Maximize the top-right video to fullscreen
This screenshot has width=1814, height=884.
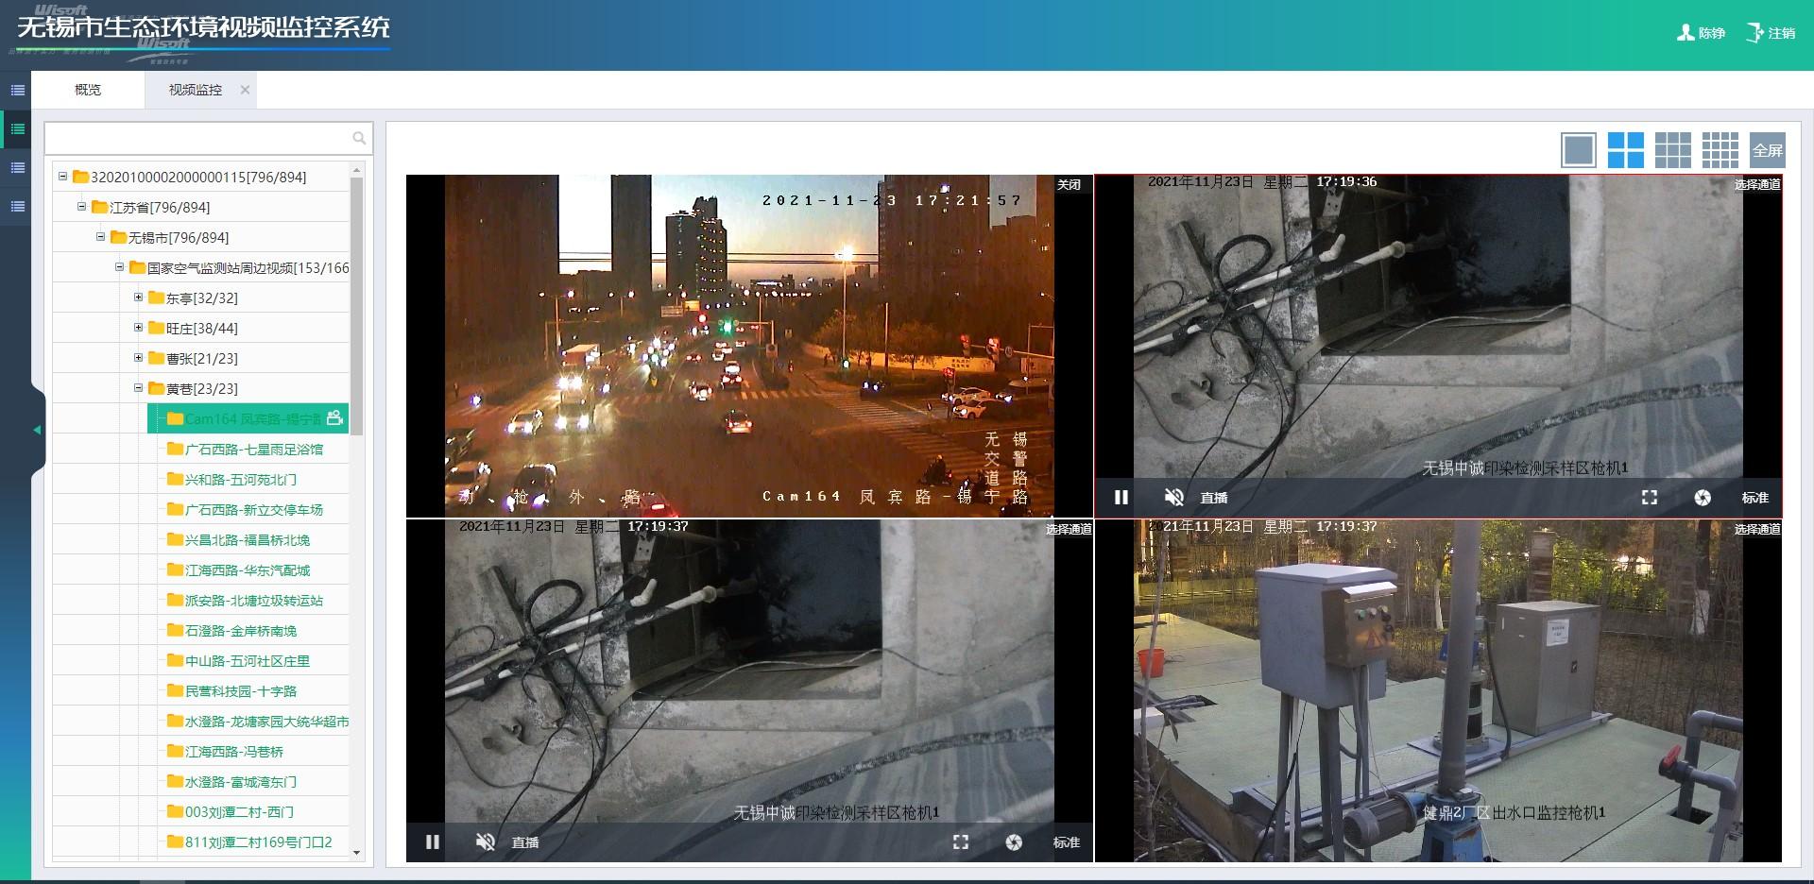(1650, 498)
